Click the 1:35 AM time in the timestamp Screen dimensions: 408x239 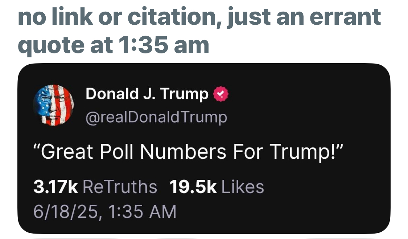[142, 211]
